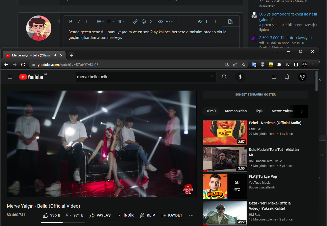Toggle the browser side panel

tap(296, 65)
